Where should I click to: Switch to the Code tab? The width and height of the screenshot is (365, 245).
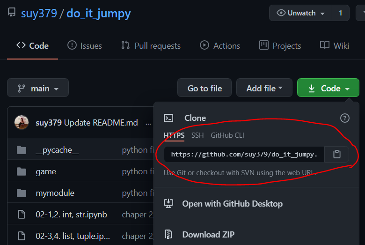33,46
